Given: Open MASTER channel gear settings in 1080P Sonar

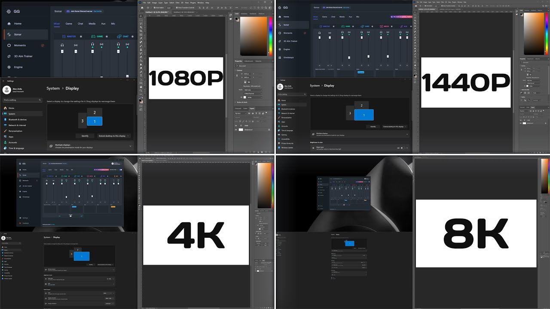Looking at the screenshot, I should 81,36.
